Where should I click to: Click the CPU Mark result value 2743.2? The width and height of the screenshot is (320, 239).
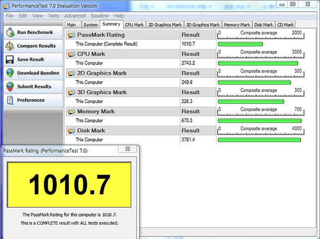pos(188,63)
